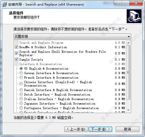Click the Search and Replace Program checkbox
145x137 pixels.
[16, 43]
